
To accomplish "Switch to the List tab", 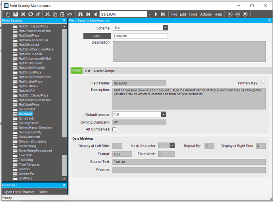I will click(87, 71).
